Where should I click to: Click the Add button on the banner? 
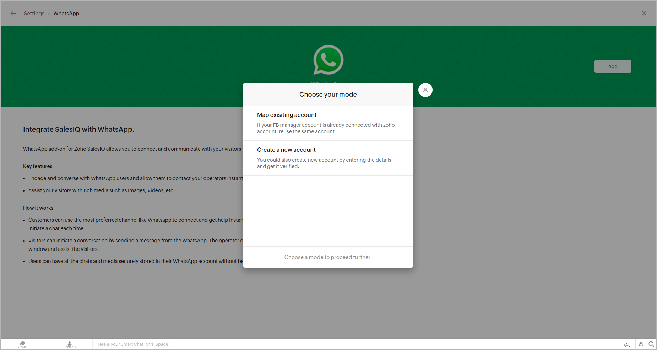613,66
